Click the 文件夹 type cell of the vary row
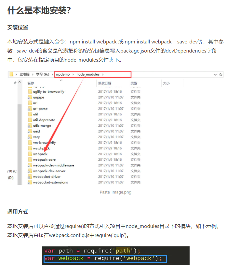Image resolution: width=226 pixels, height=271 pixels. [135, 137]
